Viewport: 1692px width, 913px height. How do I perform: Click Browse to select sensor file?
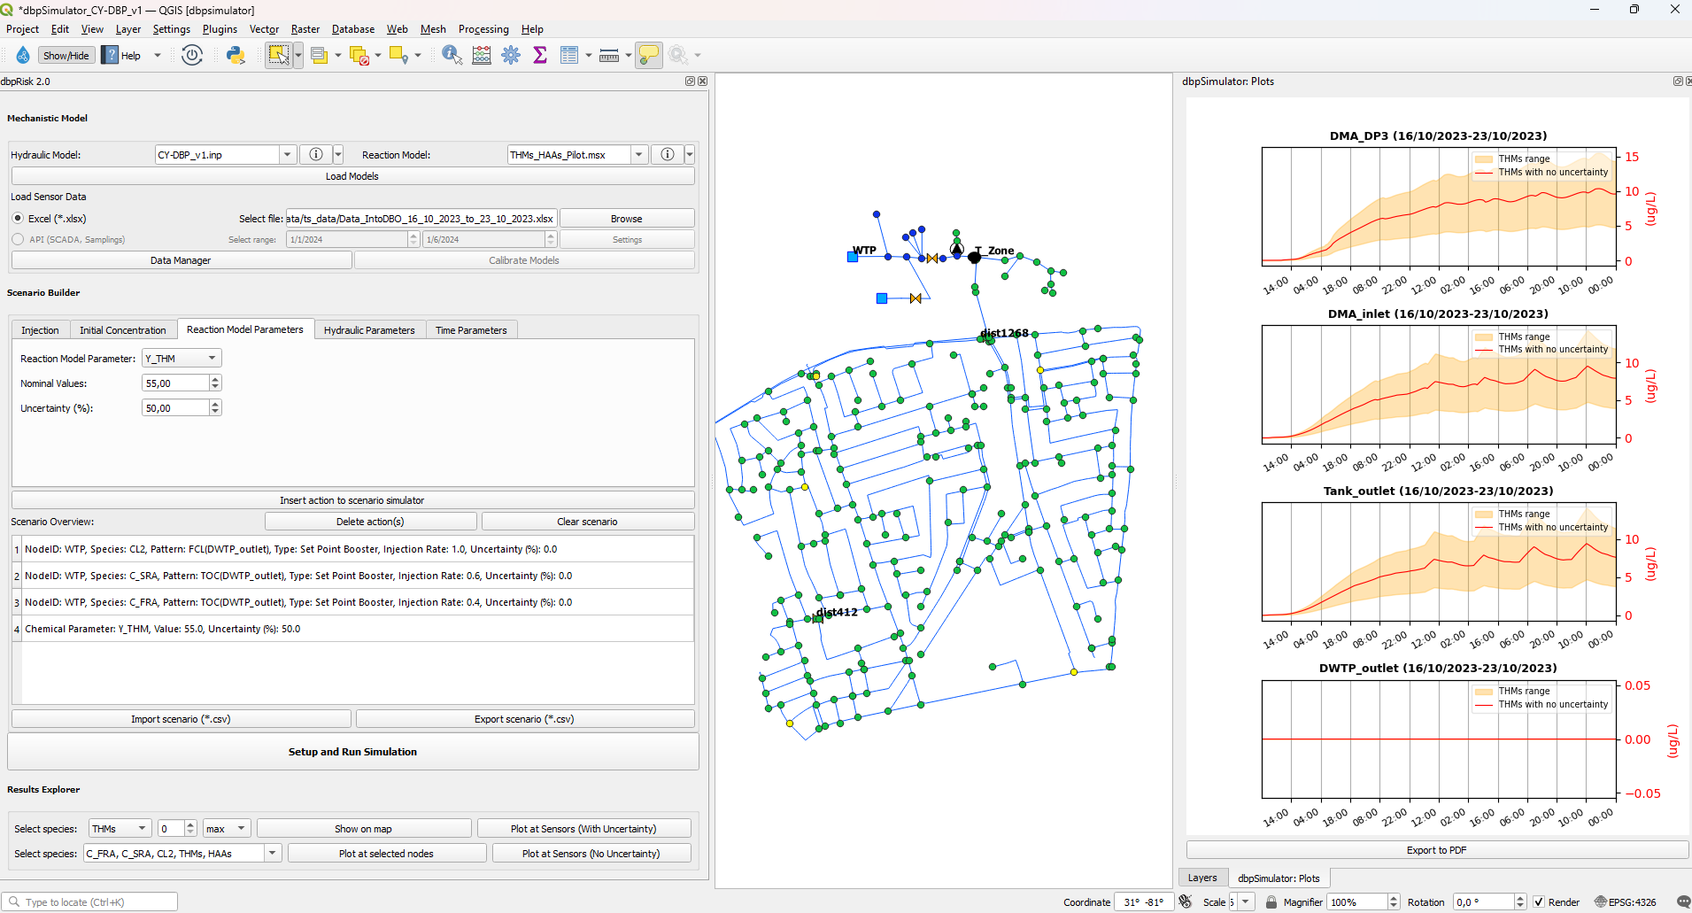click(x=627, y=218)
